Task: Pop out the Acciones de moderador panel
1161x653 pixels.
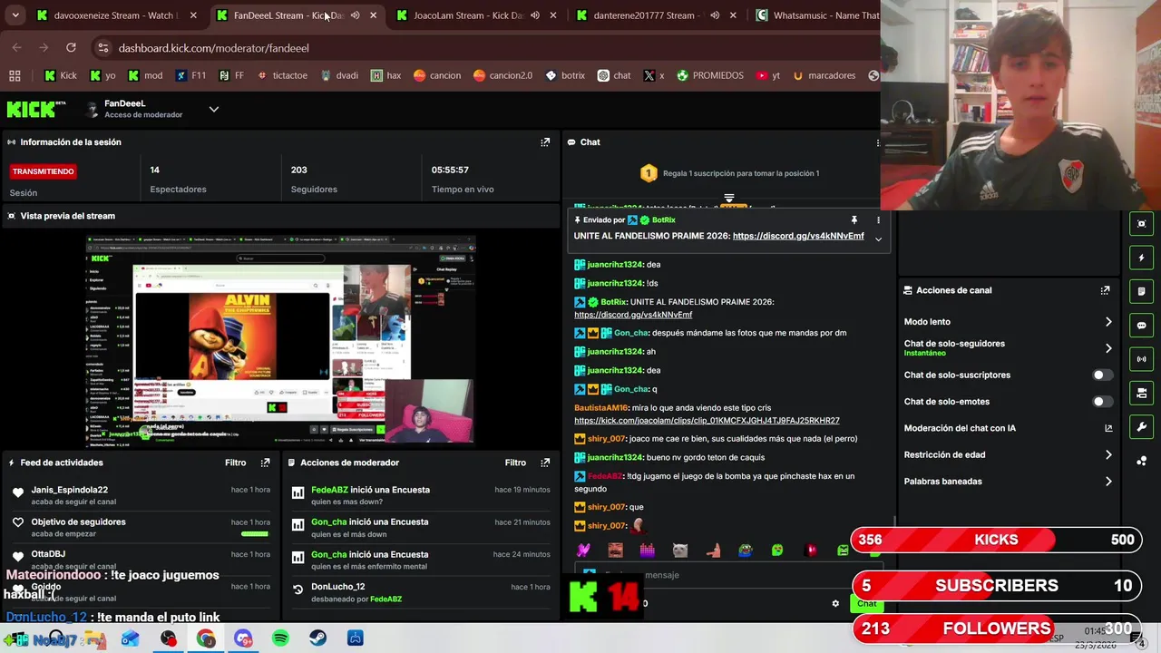Action: (x=545, y=463)
